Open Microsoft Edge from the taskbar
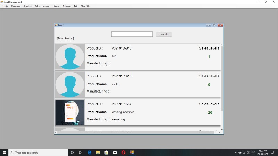This screenshot has width=278, height=156. point(90,153)
